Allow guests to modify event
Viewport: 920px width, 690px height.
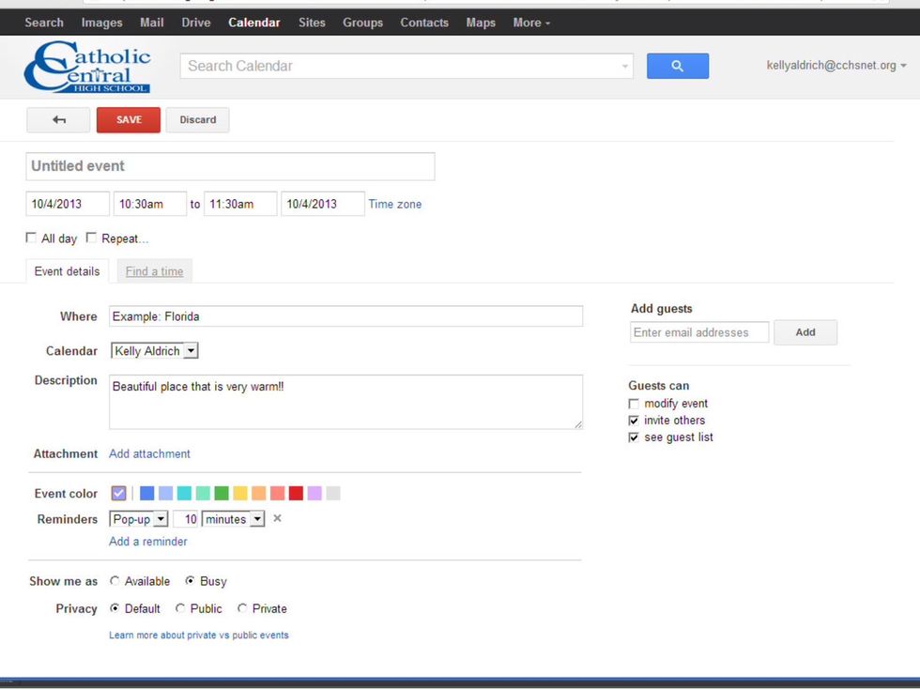point(634,404)
